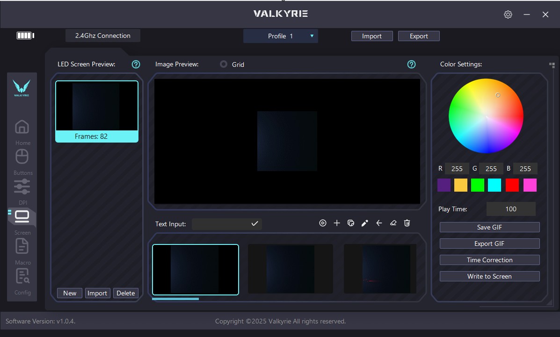This screenshot has height=337, width=560.
Task: Delete frame with the trash icon
Action: (407, 223)
